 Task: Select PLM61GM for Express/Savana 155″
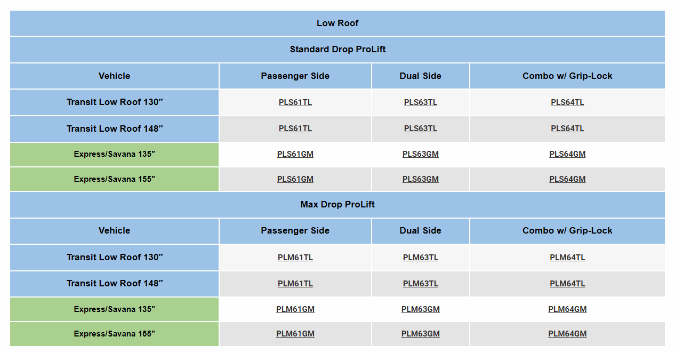(295, 334)
